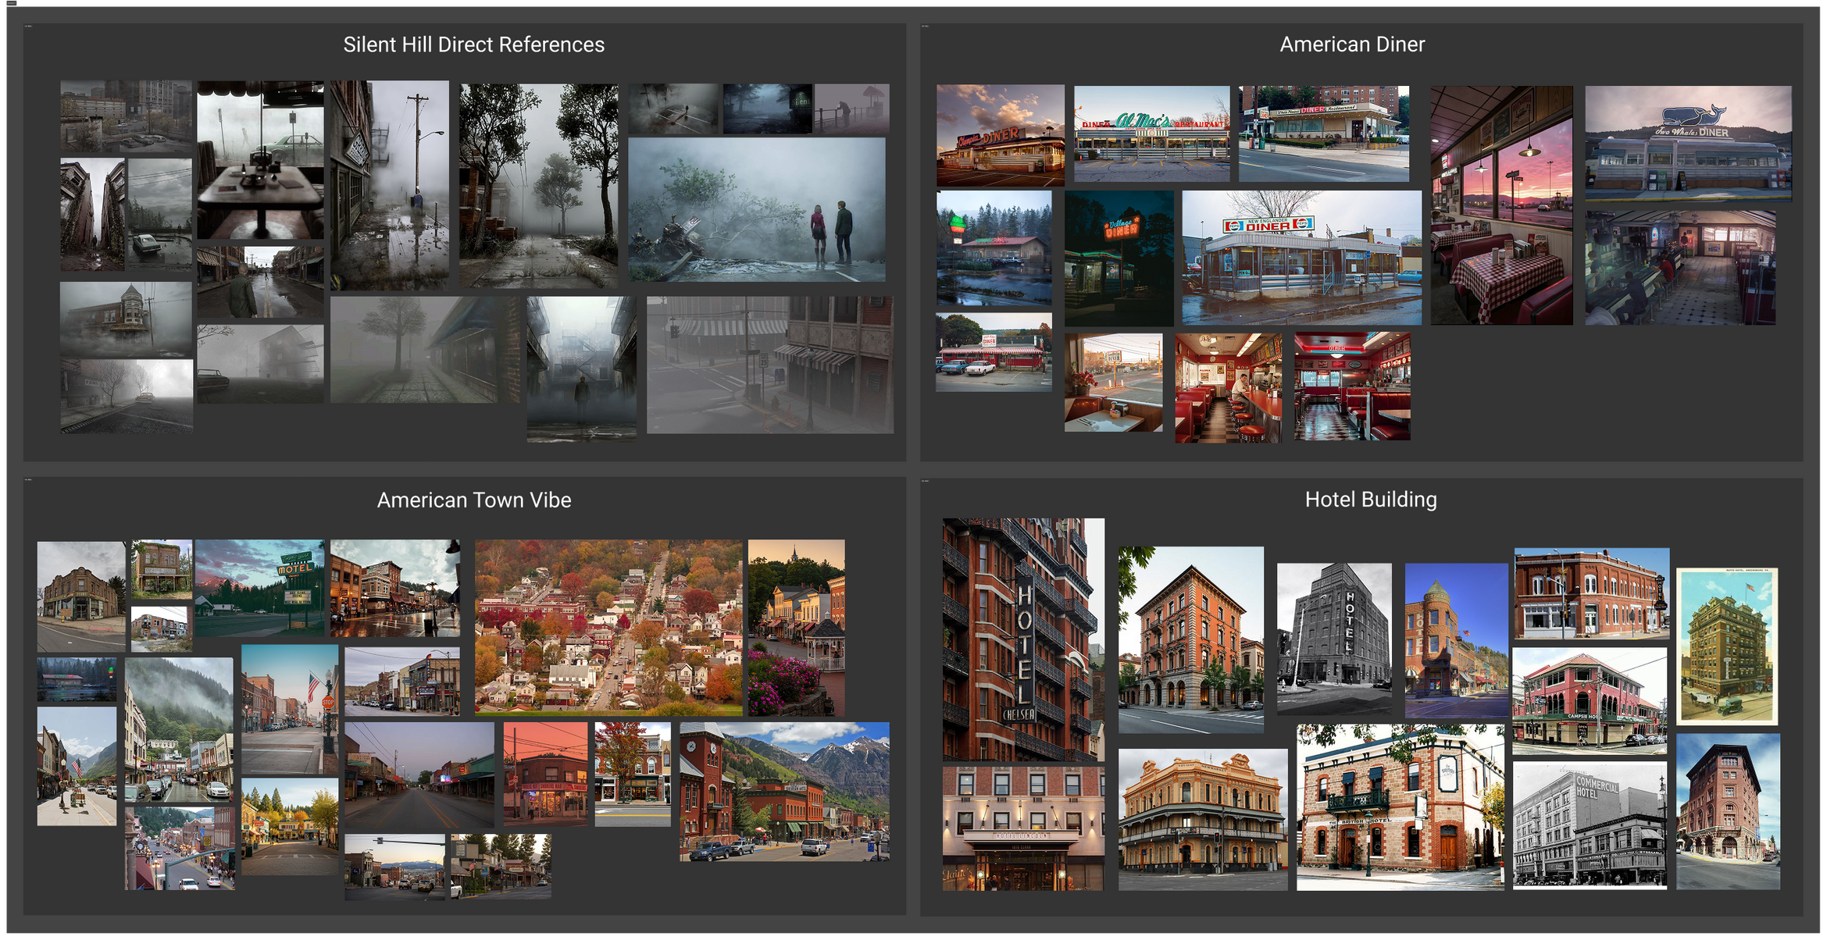Click the Hotel Lincoln entrance photo
The width and height of the screenshot is (1827, 940).
tap(1022, 828)
